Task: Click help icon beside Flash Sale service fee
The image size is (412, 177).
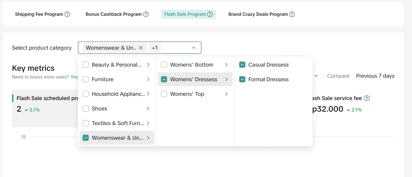Action: tap(367, 98)
